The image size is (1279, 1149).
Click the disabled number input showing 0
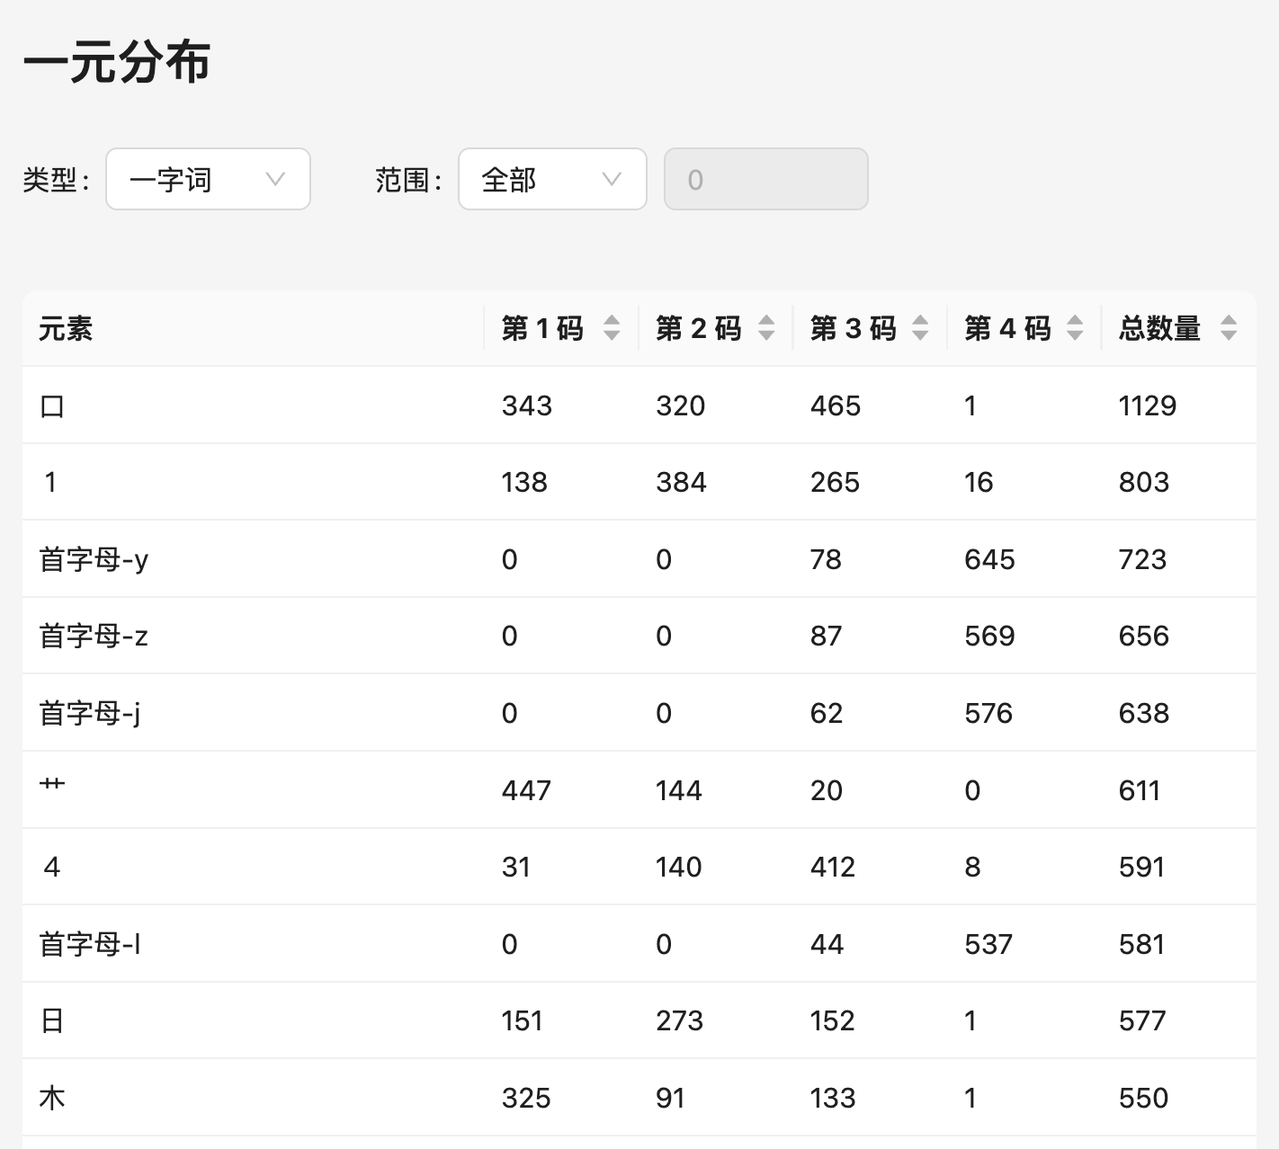pyautogui.click(x=765, y=180)
